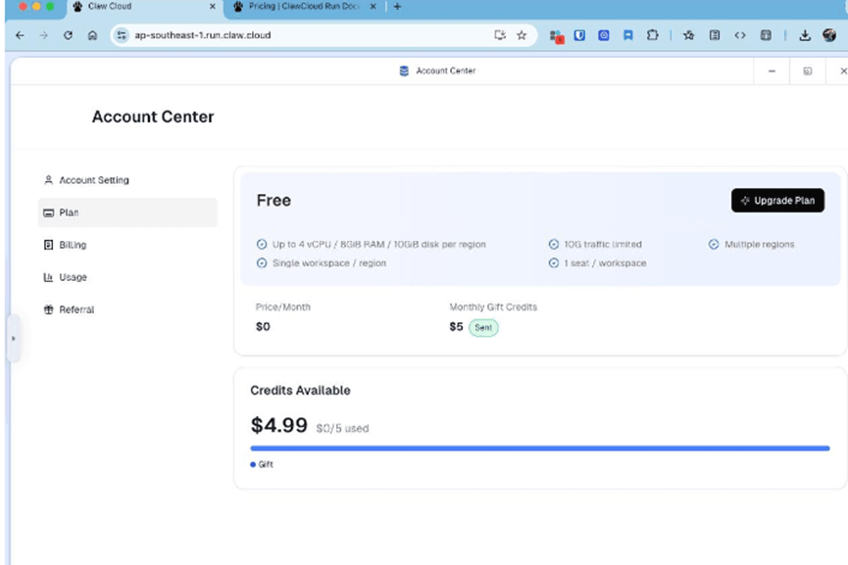Open the browser Extensions puzzle icon
Image resolution: width=848 pixels, height=565 pixels.
tap(652, 35)
